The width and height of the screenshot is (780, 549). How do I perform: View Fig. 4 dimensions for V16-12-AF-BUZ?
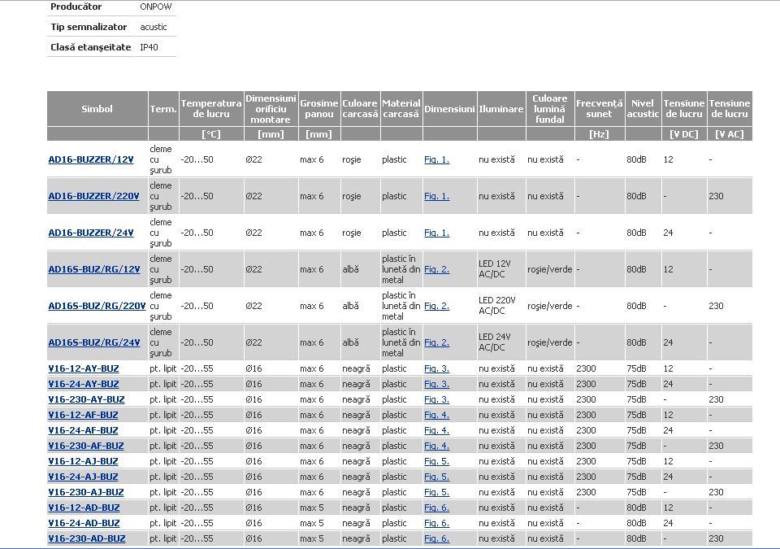point(437,415)
